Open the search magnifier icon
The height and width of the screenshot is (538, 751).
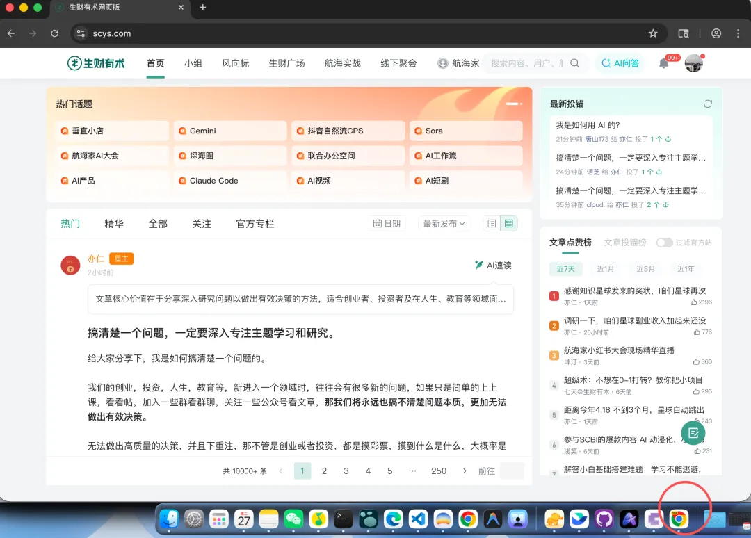(x=574, y=62)
